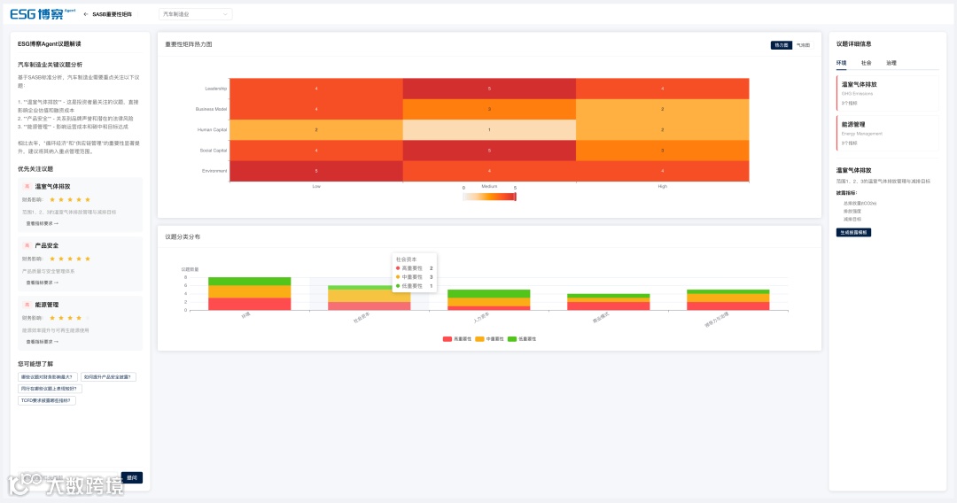Select the 环境 tab
This screenshot has height=503, width=957.
tap(841, 63)
